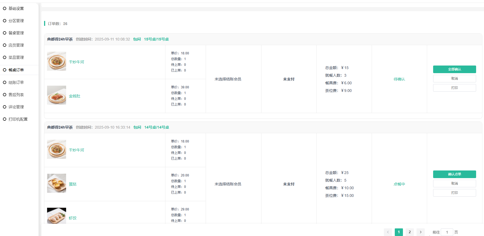
Task: Cancel the table 15 order with 取消
Action: (x=454, y=79)
